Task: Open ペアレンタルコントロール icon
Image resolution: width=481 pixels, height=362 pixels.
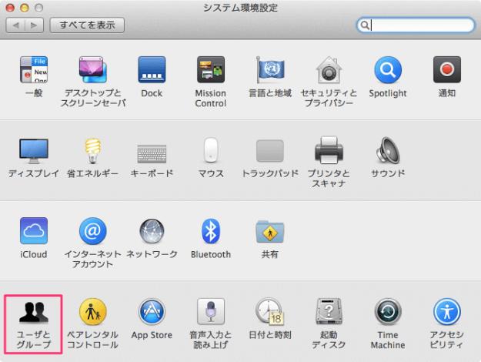Action: point(92,312)
